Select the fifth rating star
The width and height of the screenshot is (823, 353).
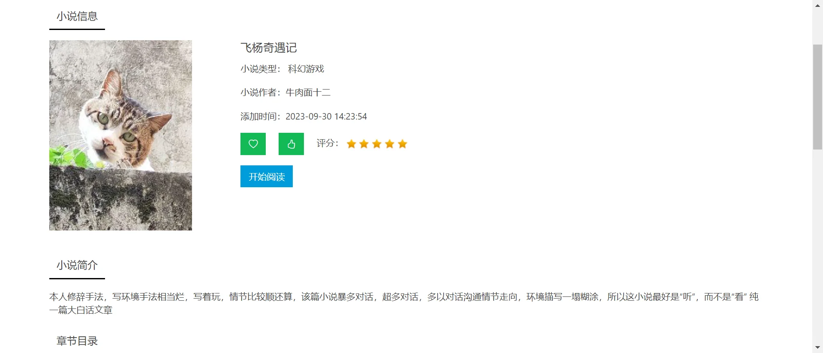[402, 144]
